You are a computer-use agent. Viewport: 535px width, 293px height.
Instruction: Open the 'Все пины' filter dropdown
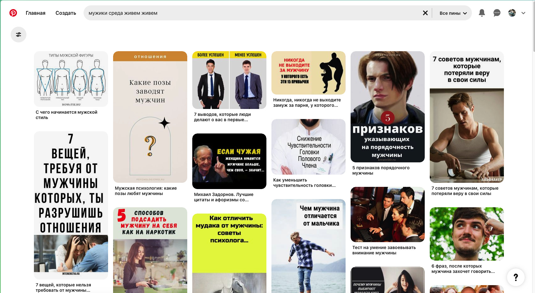pos(453,13)
